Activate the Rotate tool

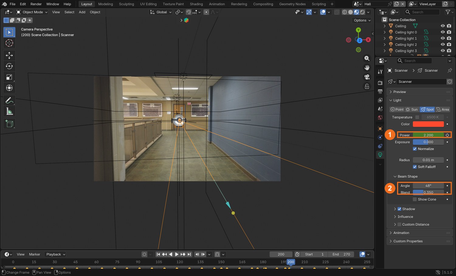[x=9, y=66]
